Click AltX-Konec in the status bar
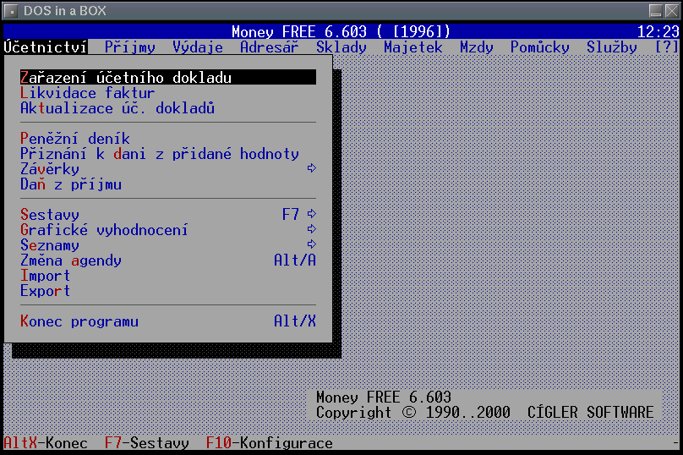The width and height of the screenshot is (683, 455). coord(46,443)
